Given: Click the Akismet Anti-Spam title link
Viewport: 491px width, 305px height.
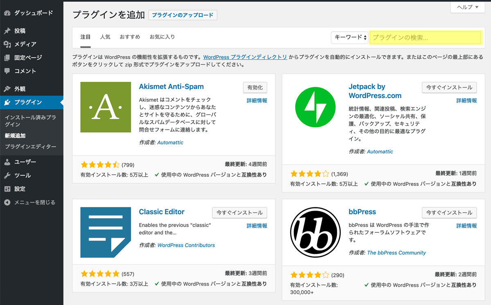Looking at the screenshot, I should click(171, 87).
